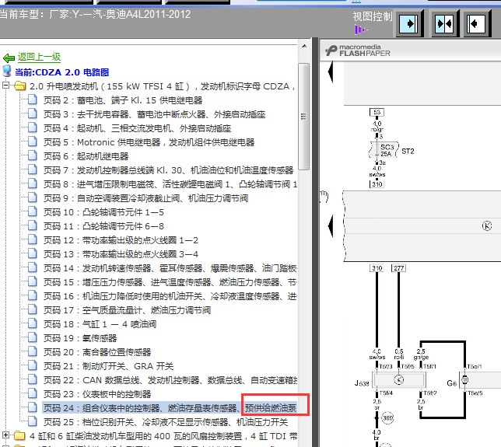Click the tree panel vertical scrollbar thumb
The height and width of the screenshot is (447, 501).
pyautogui.click(x=304, y=117)
